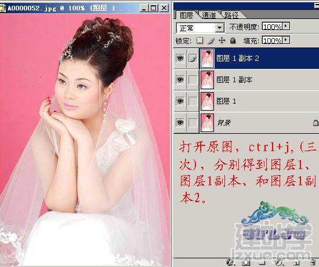Click the layer name 背景
The image size is (319, 267).
[x=224, y=123]
